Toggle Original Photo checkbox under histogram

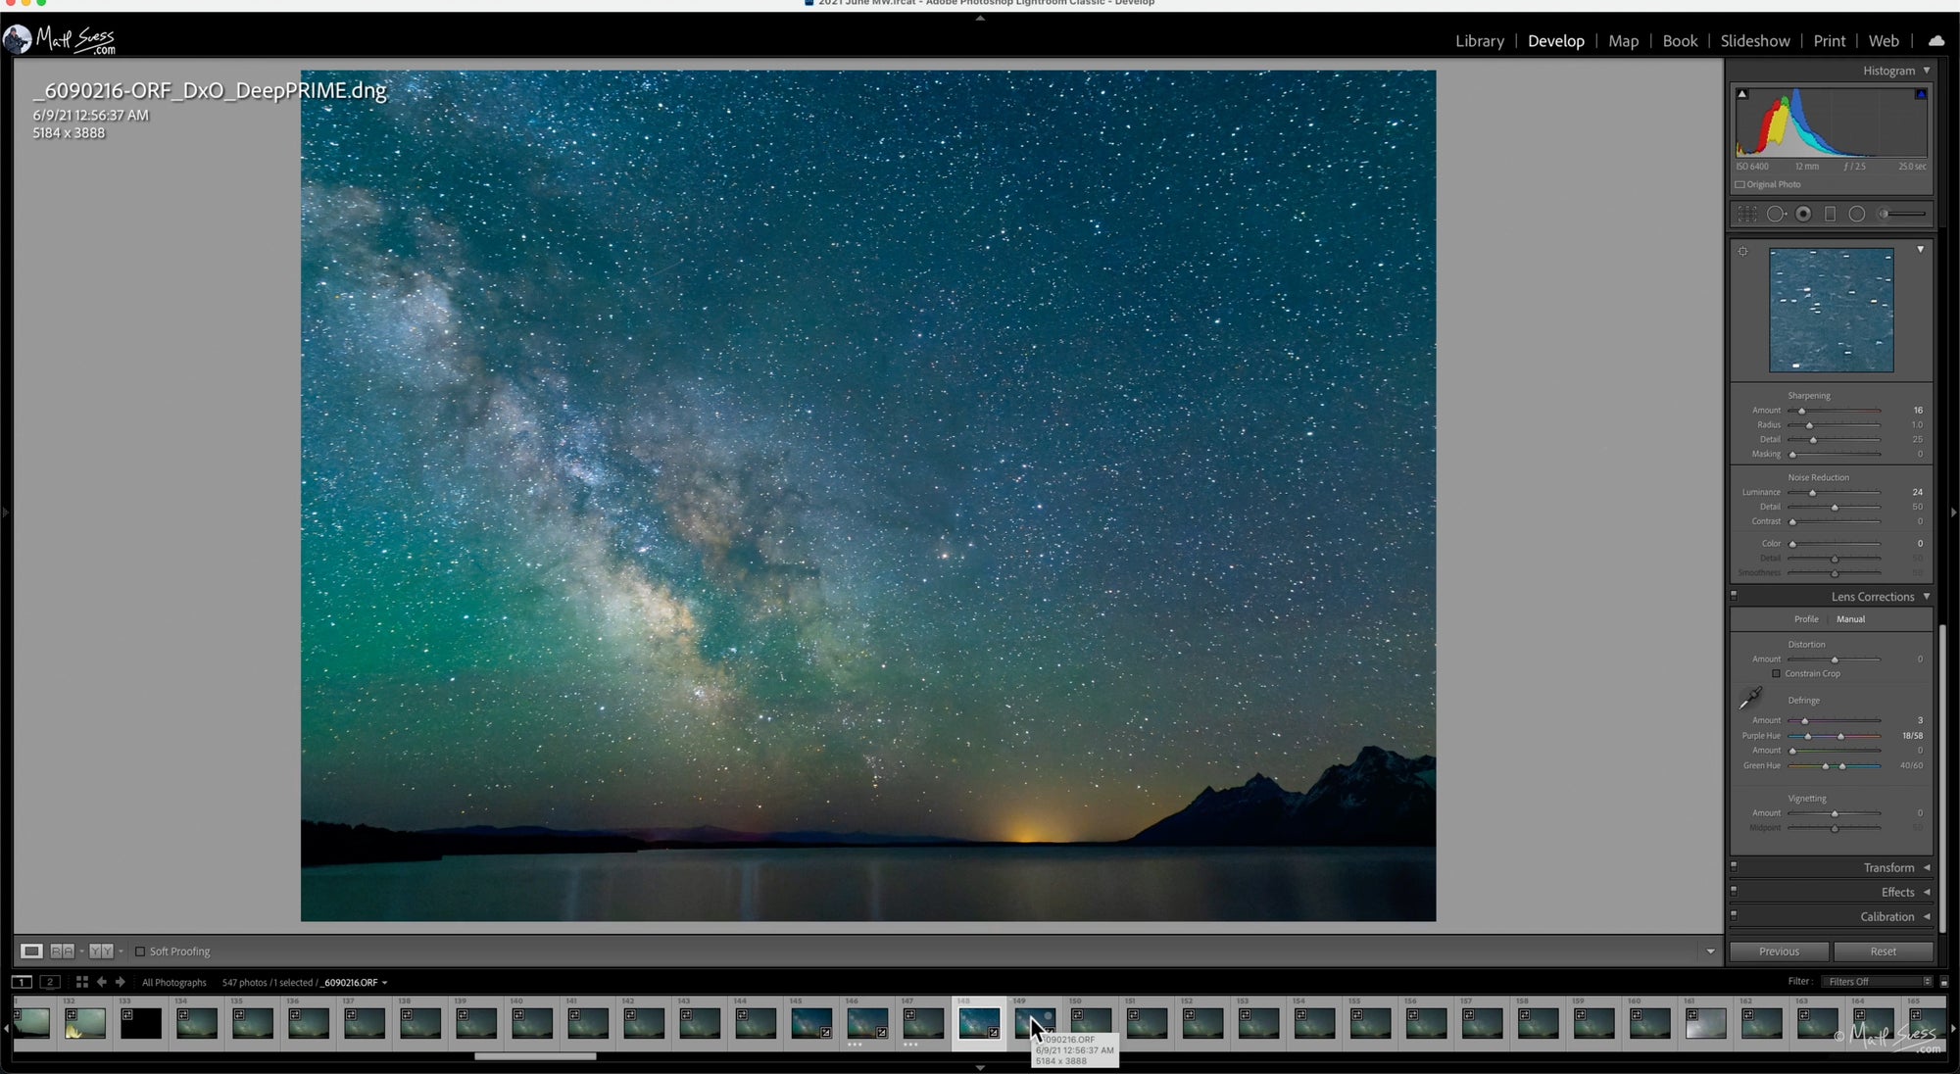coord(1740,184)
